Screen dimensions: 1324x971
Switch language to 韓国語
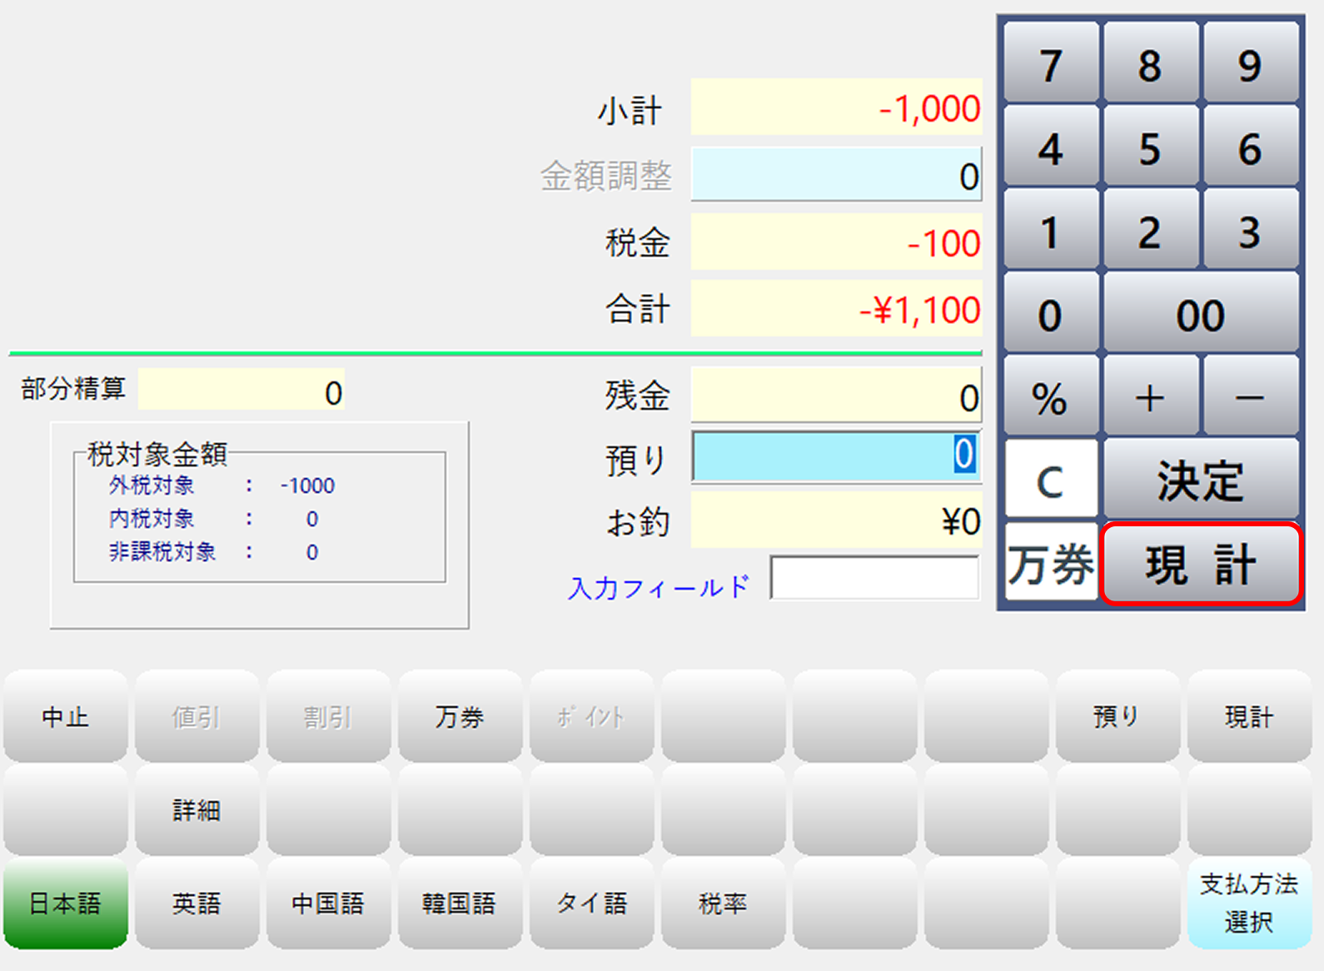pyautogui.click(x=459, y=904)
